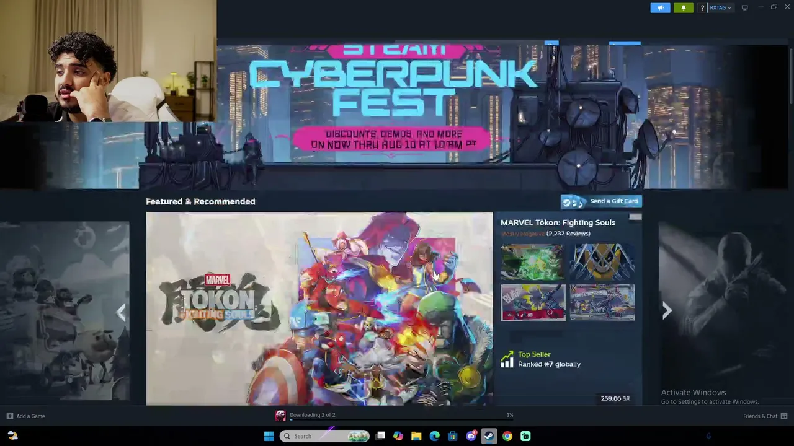Select the Spider-Man comic-panel screenshot thumbnail

533,302
